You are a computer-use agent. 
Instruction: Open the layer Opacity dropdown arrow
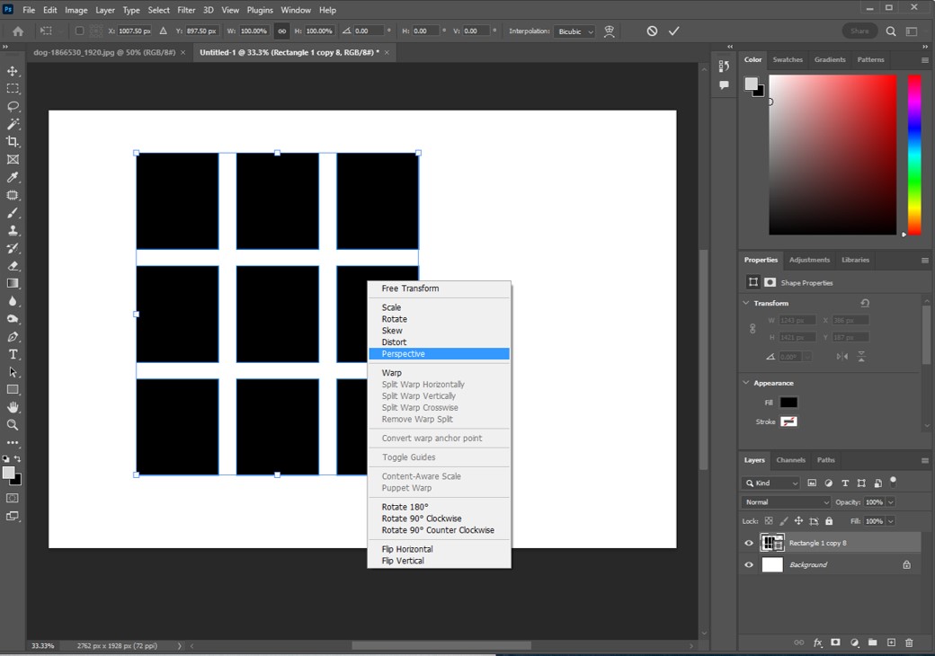891,502
